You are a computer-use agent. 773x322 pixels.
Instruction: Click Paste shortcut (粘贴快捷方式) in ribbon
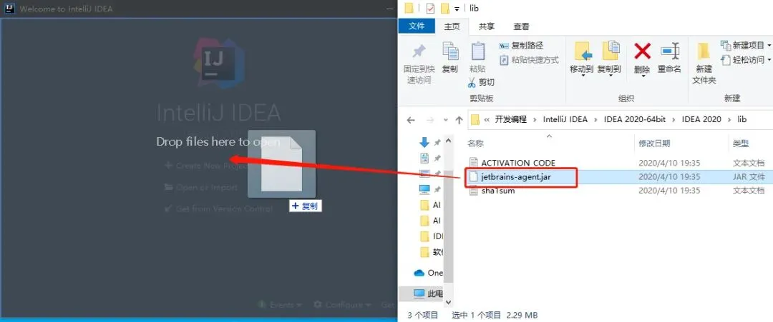tap(529, 60)
